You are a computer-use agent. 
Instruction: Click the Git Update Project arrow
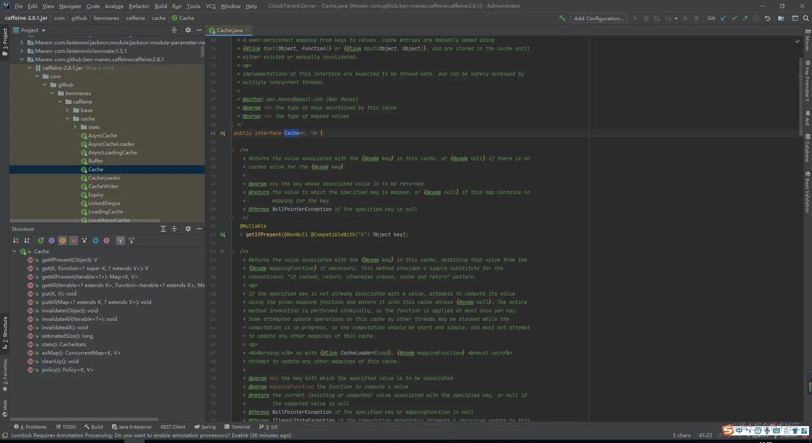click(x=723, y=18)
